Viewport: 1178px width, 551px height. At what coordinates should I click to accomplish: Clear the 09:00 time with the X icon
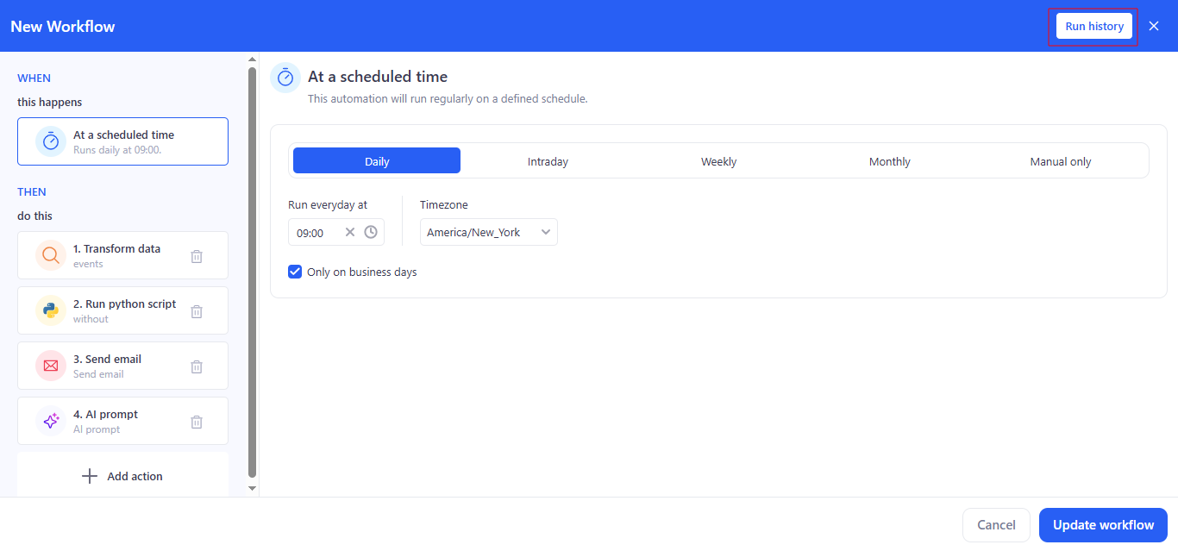click(350, 231)
